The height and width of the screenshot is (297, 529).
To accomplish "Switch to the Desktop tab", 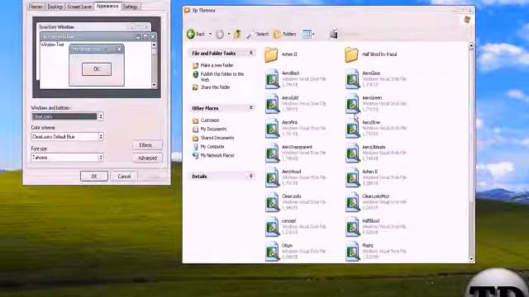I will (55, 7).
